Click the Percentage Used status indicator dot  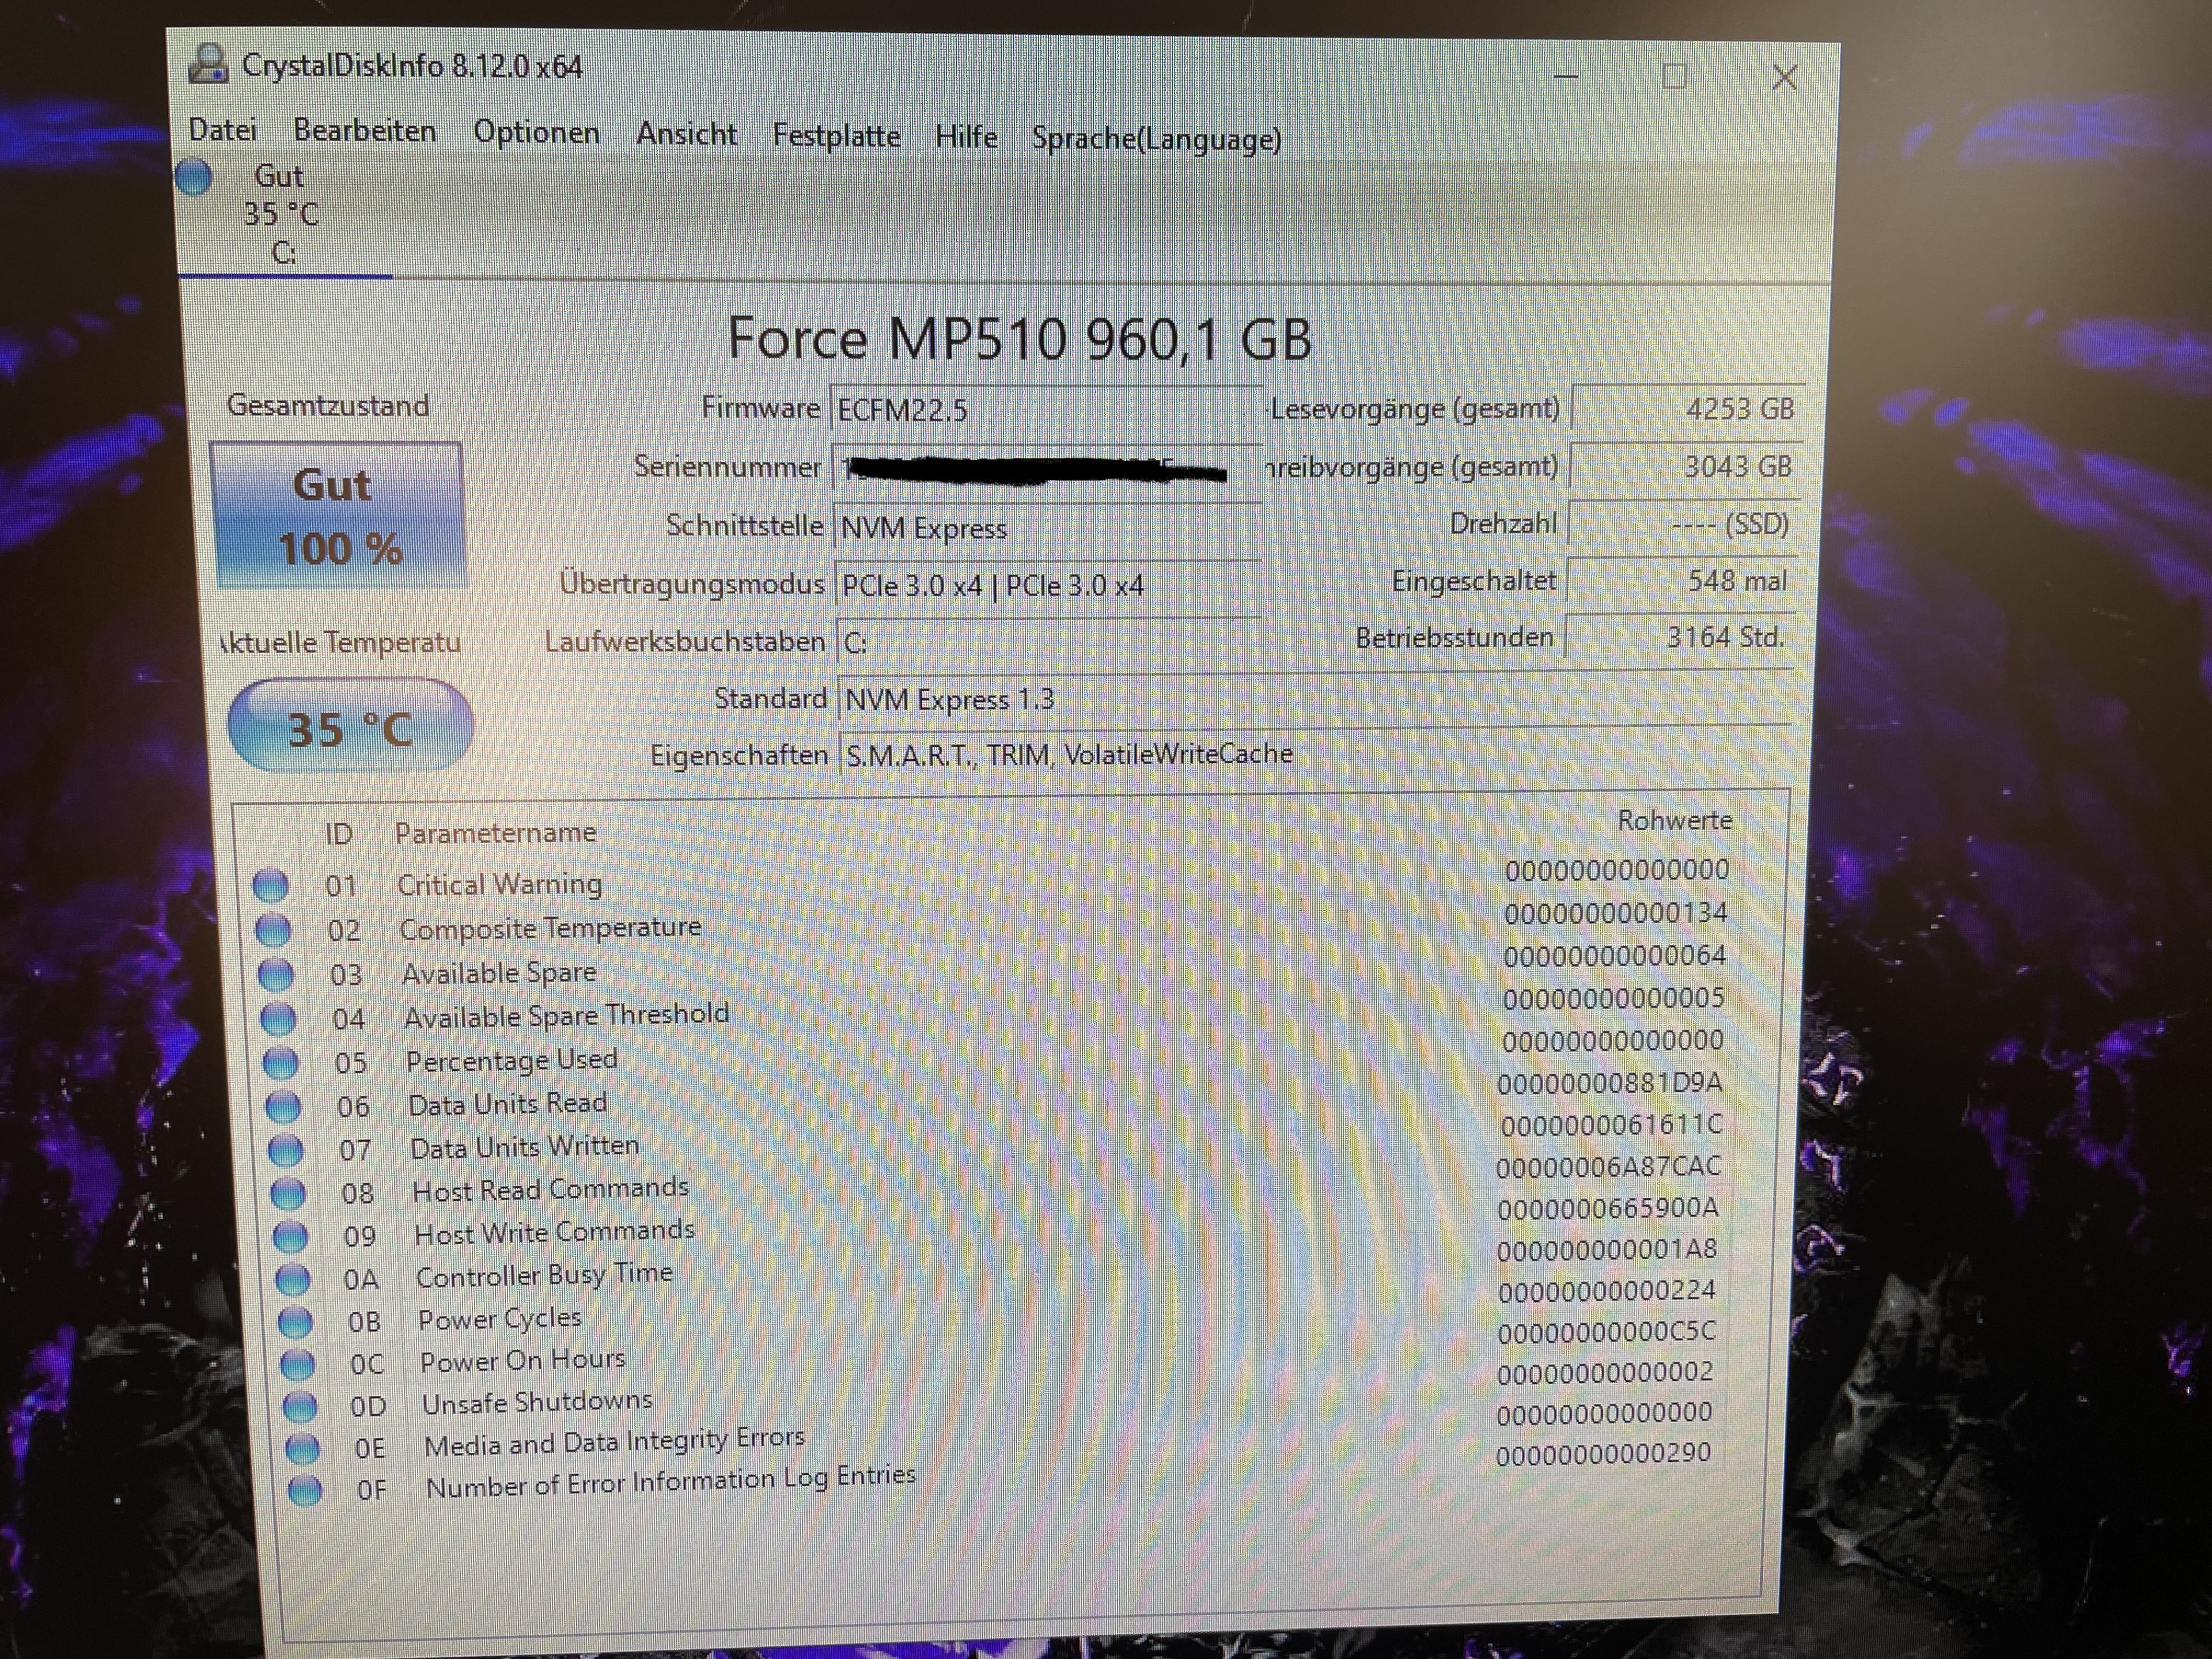[280, 1063]
